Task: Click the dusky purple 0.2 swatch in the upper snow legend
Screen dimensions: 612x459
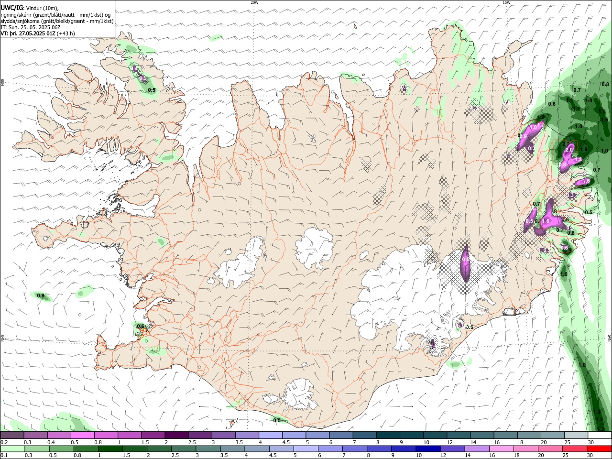Action: pos(12,436)
